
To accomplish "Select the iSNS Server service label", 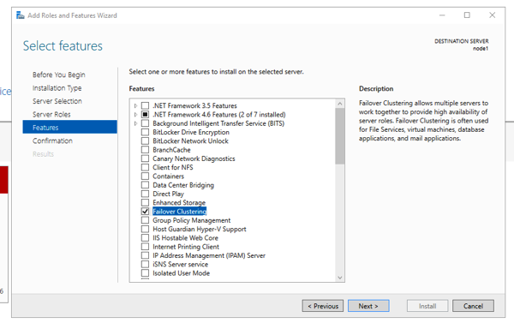I will [x=180, y=264].
